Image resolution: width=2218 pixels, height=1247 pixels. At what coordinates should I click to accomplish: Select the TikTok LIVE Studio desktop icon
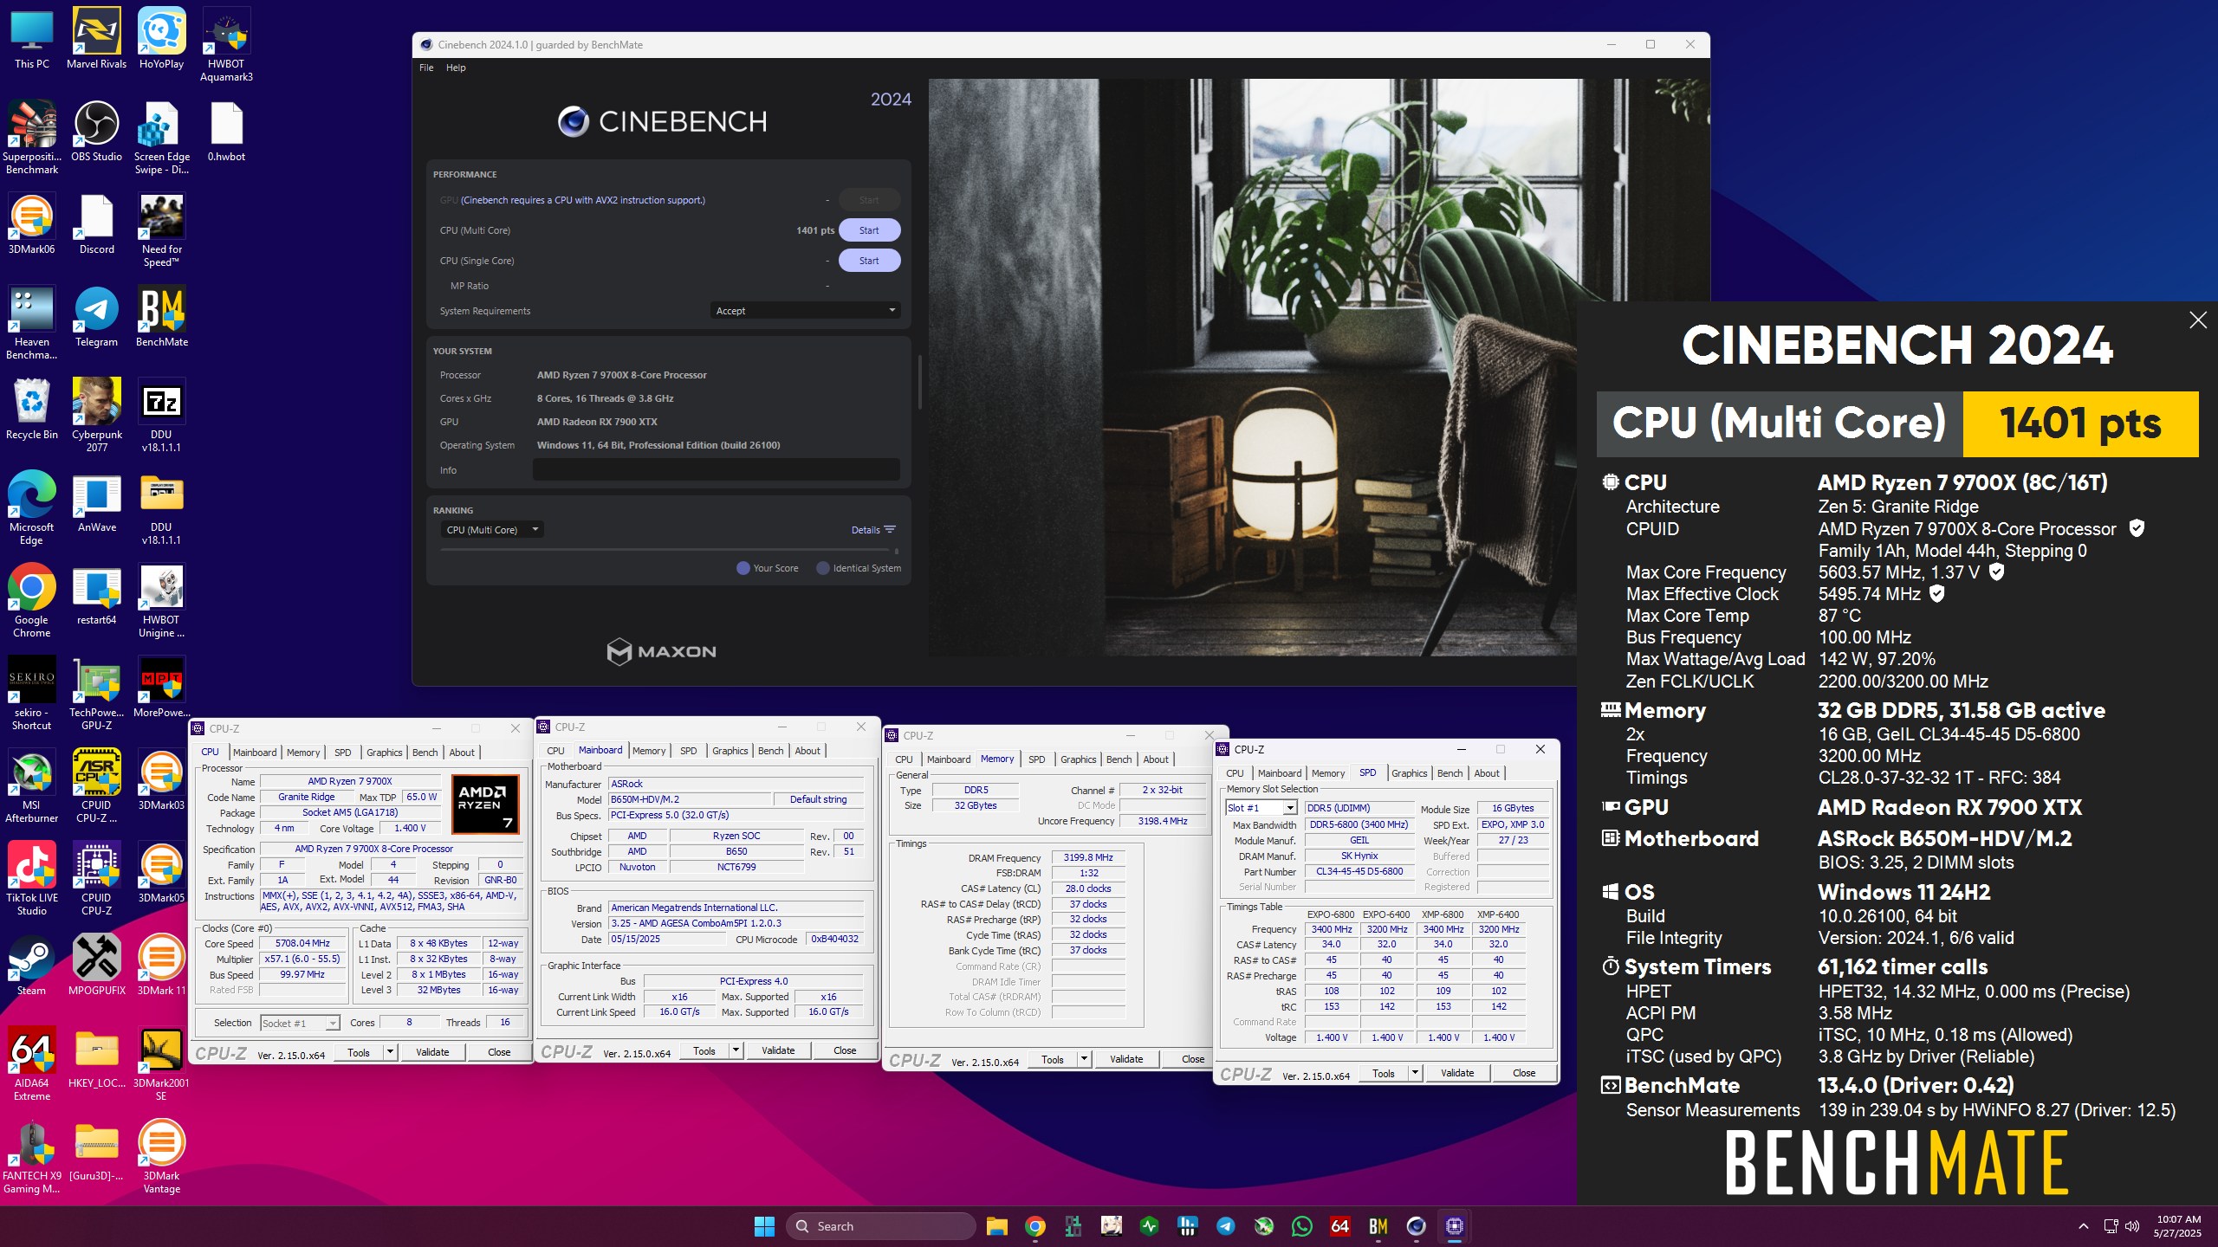[32, 878]
